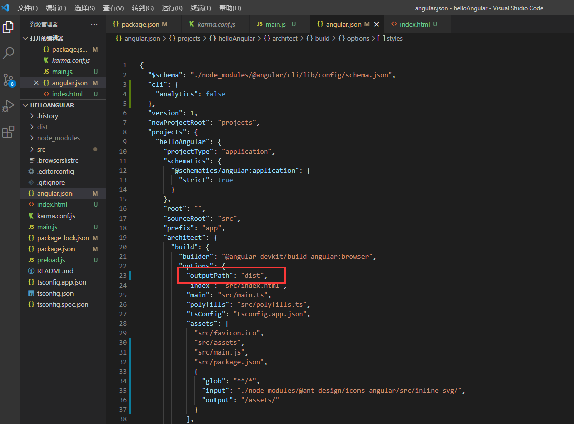Open README.md from the file tree

click(x=63, y=271)
